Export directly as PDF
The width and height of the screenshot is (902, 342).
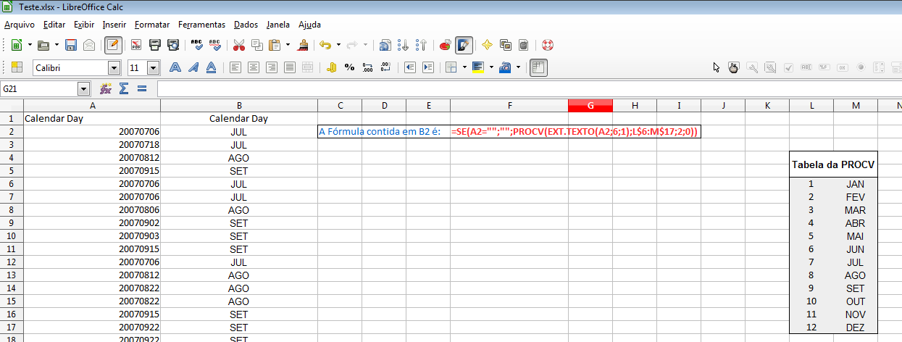136,45
